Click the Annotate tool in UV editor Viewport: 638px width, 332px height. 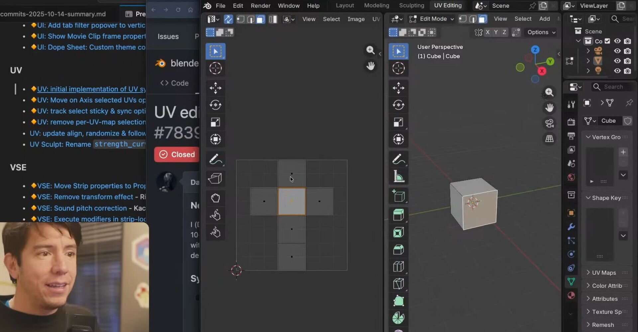tap(215, 159)
